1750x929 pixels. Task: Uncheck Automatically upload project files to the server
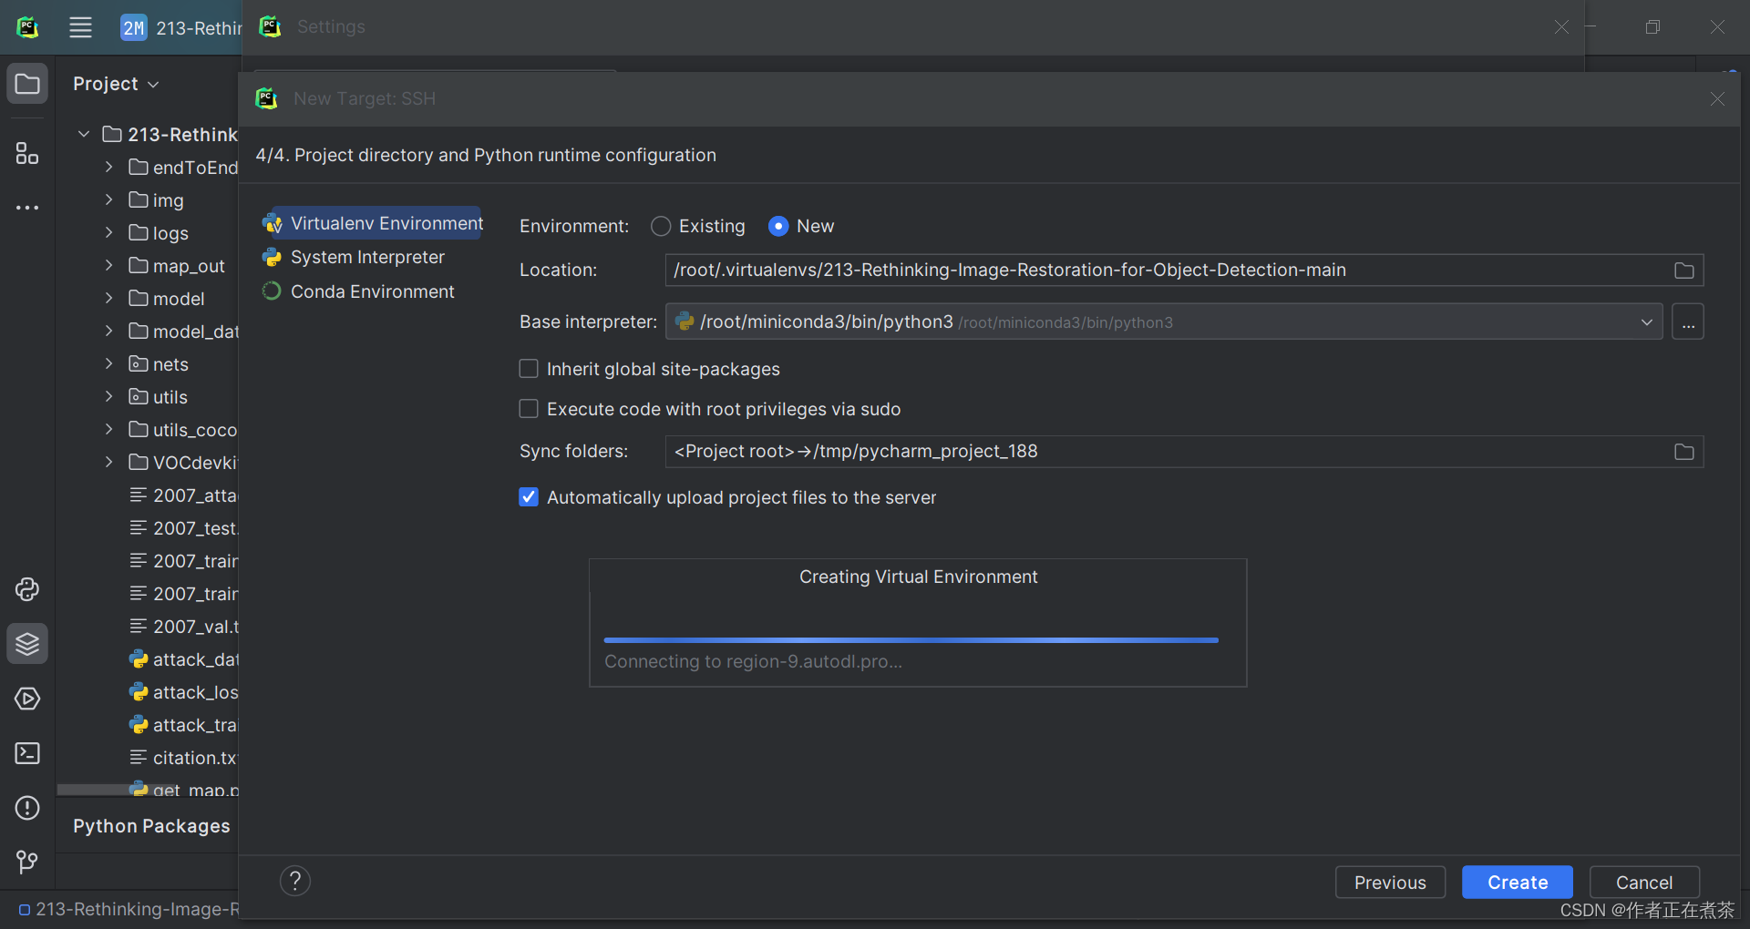[x=529, y=497]
